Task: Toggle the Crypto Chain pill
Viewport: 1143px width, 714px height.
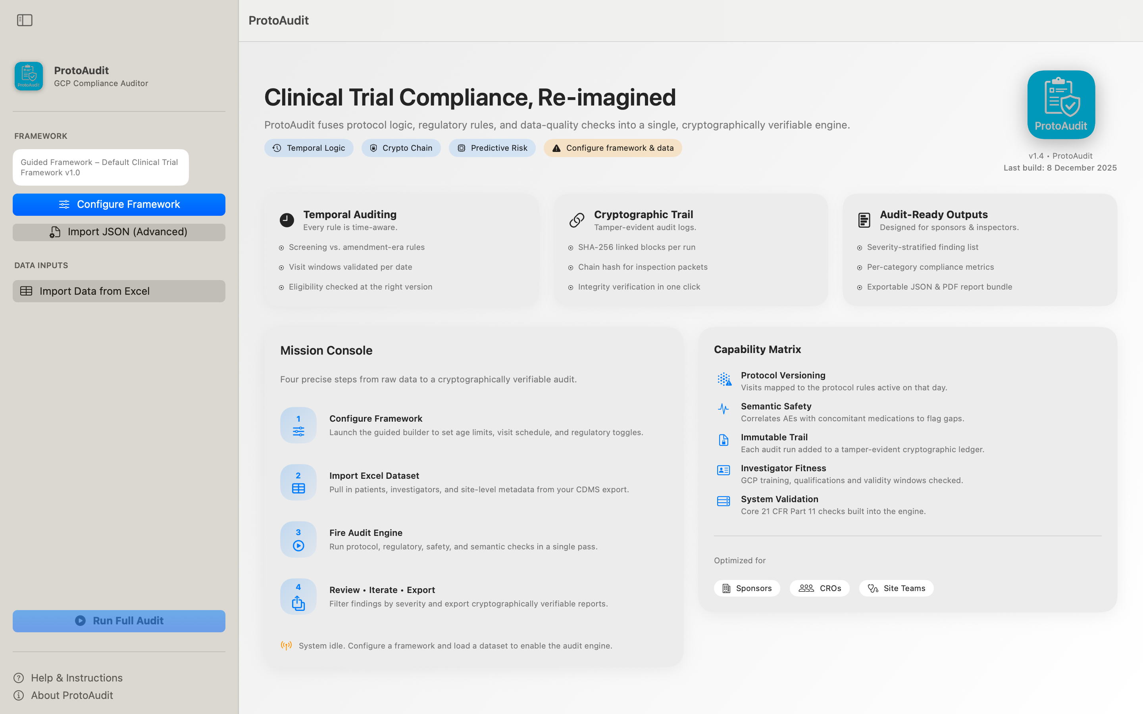Action: [x=401, y=148]
